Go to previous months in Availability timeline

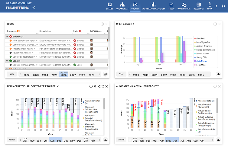click(x=20, y=140)
